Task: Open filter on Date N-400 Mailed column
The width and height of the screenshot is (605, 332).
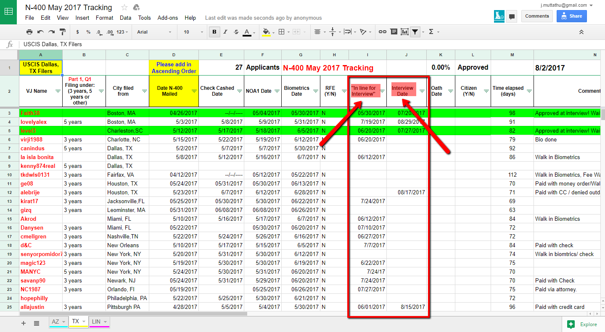Action: pos(194,91)
